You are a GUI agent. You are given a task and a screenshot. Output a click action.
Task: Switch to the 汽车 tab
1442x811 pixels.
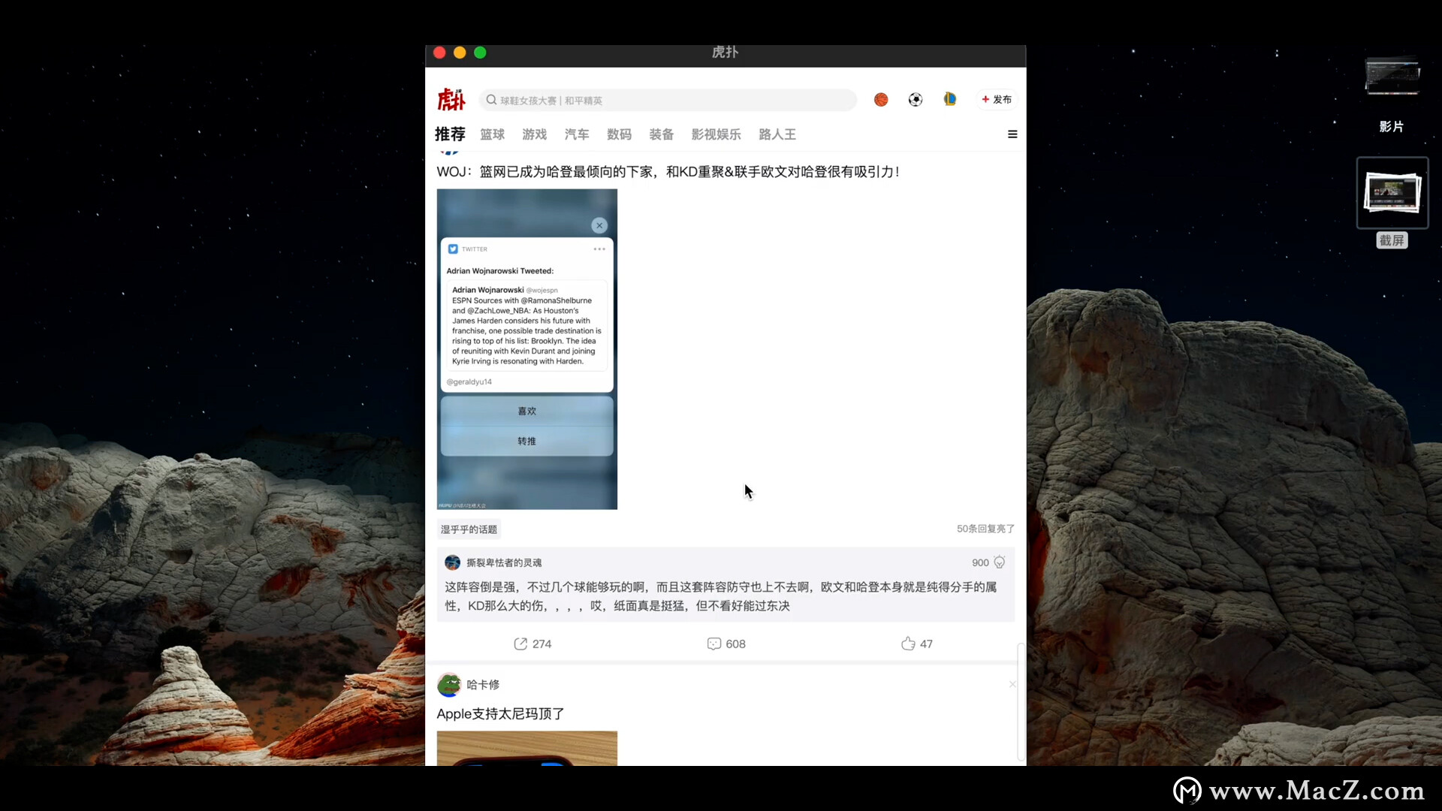(x=577, y=134)
